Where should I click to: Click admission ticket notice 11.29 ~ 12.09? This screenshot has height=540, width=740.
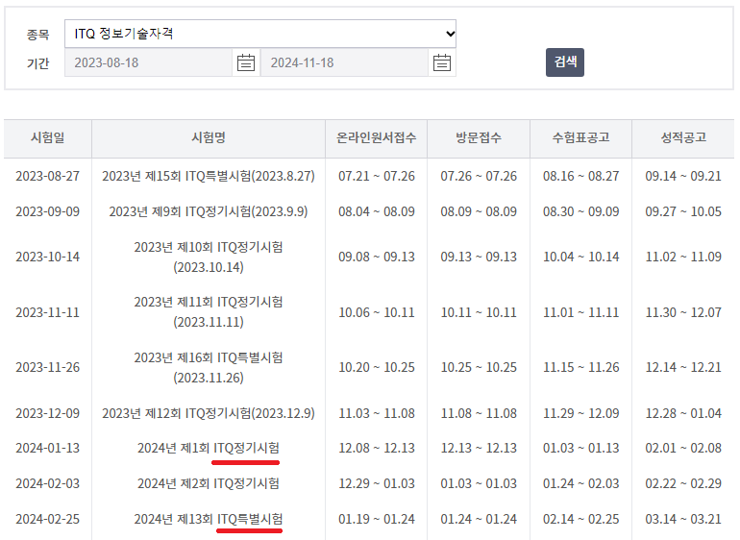(x=581, y=413)
